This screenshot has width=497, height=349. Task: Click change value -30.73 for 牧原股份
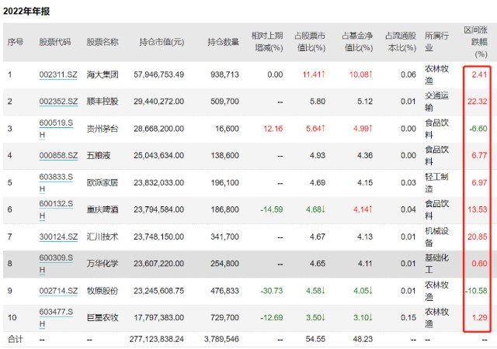pos(272,291)
